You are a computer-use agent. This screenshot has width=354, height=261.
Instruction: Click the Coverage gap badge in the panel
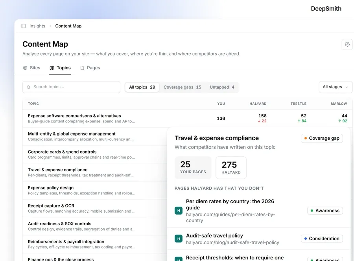pyautogui.click(x=322, y=138)
